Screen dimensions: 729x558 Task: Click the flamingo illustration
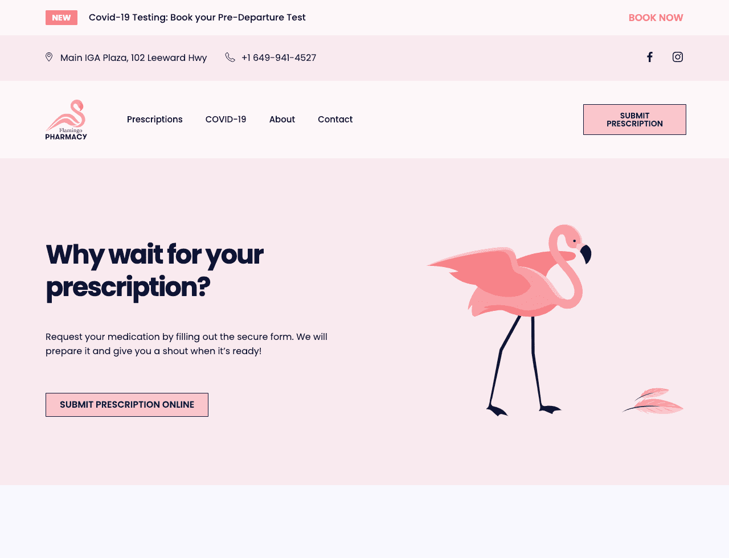[510, 319]
